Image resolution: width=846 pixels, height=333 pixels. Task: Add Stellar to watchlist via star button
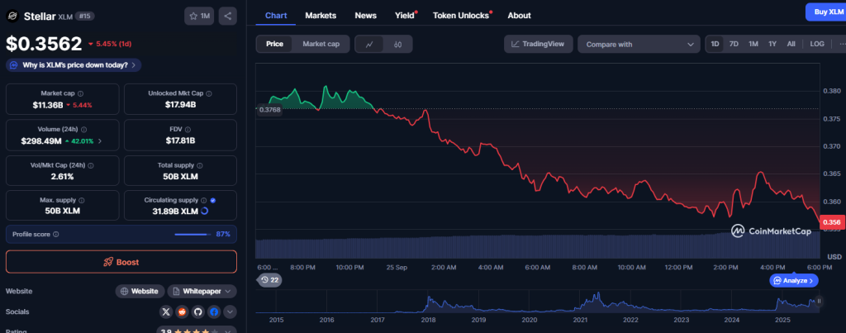(x=198, y=16)
